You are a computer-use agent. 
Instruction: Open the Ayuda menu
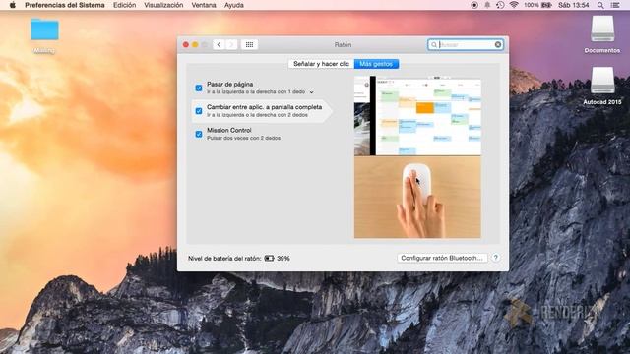234,5
